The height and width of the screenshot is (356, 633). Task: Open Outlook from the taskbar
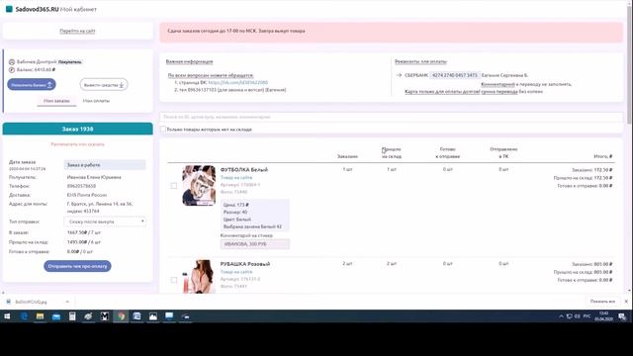(x=136, y=316)
